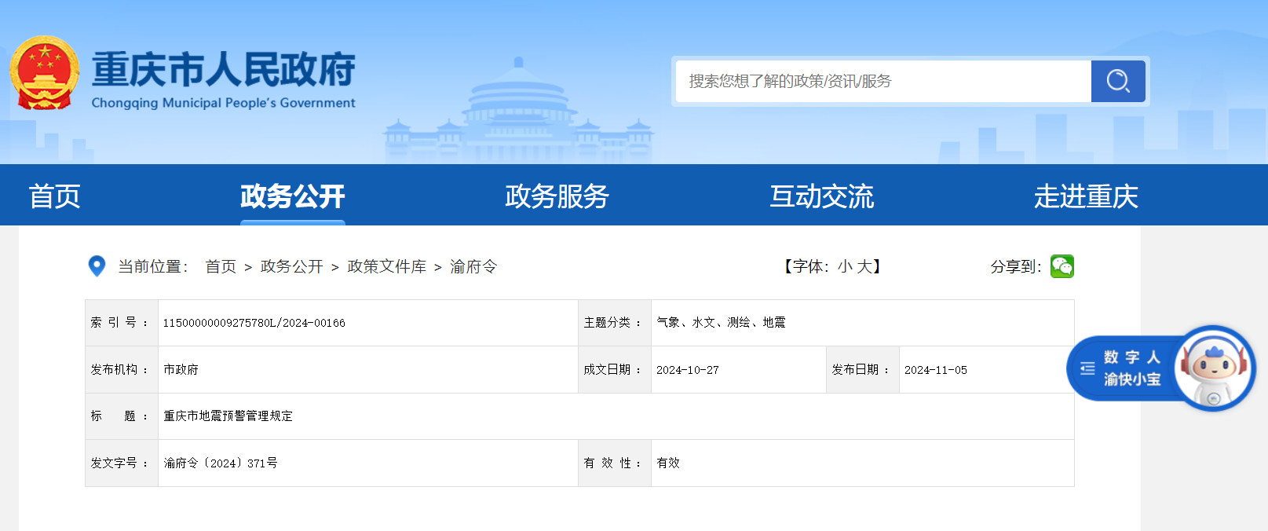
Task: Open the 政务公开 navigation tab
Action: (292, 196)
